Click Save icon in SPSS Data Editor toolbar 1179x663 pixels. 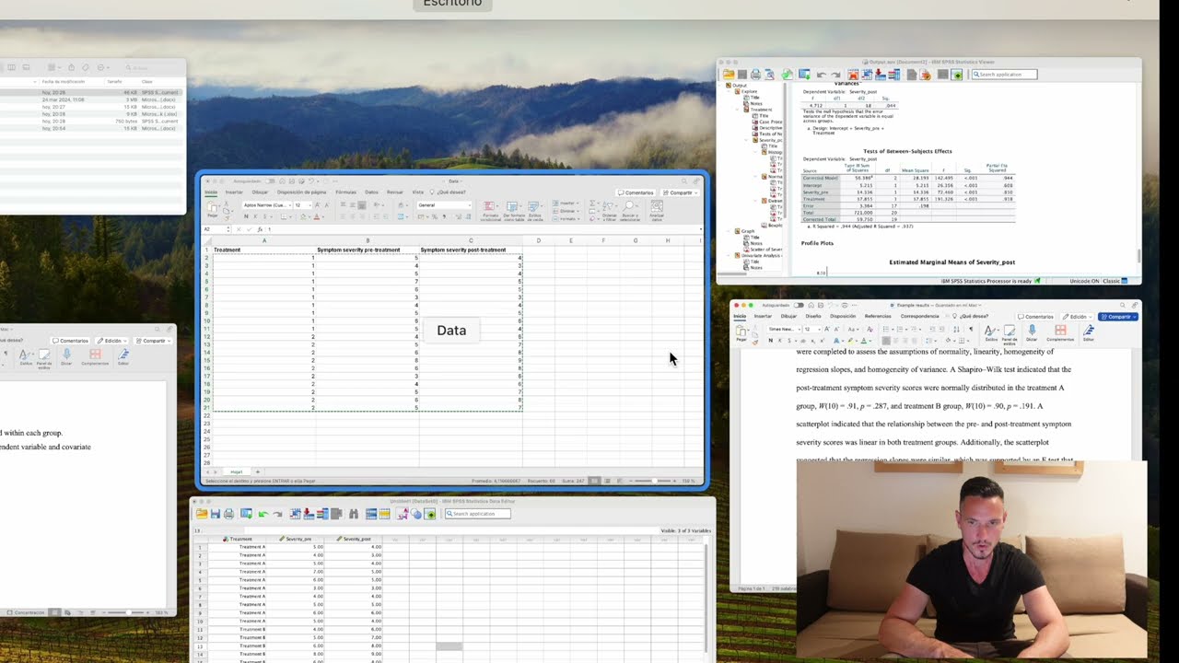point(216,514)
